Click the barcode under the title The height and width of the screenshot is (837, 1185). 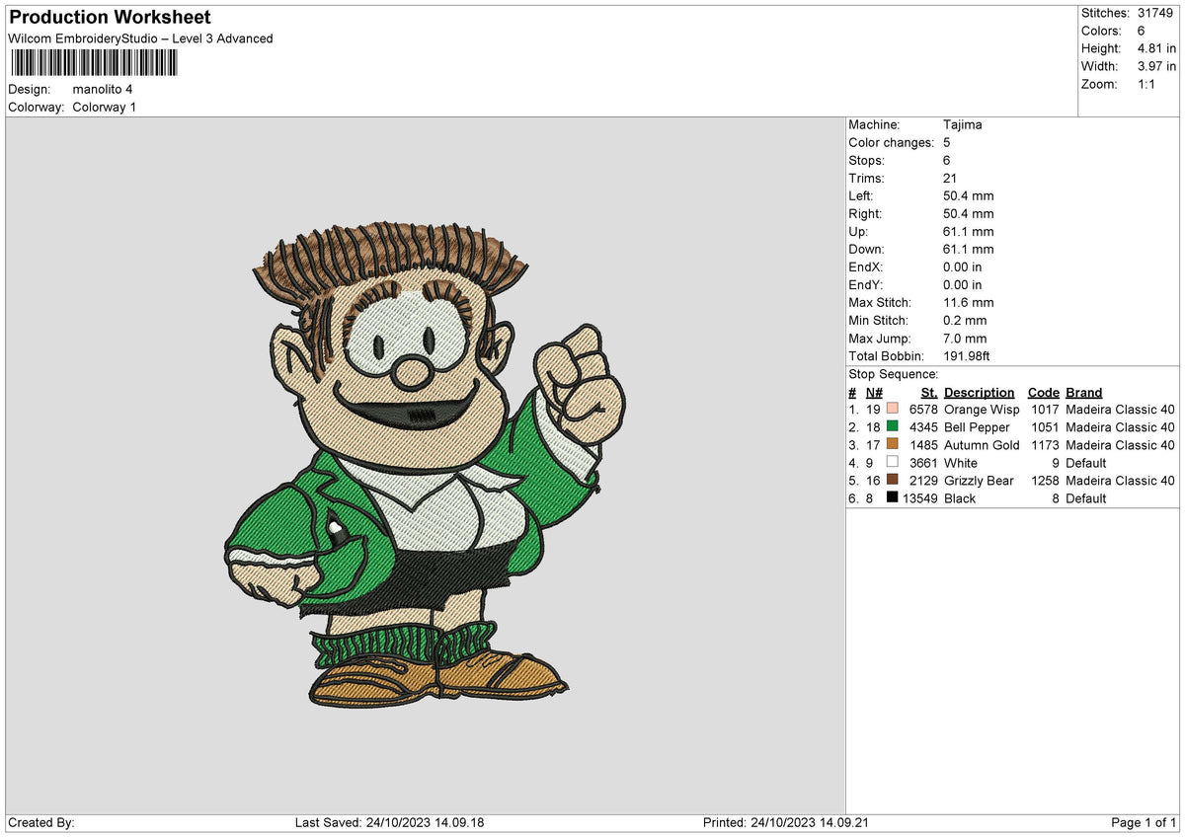point(94,63)
